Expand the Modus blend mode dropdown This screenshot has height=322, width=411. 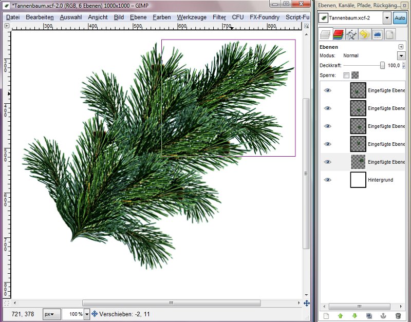pos(401,55)
